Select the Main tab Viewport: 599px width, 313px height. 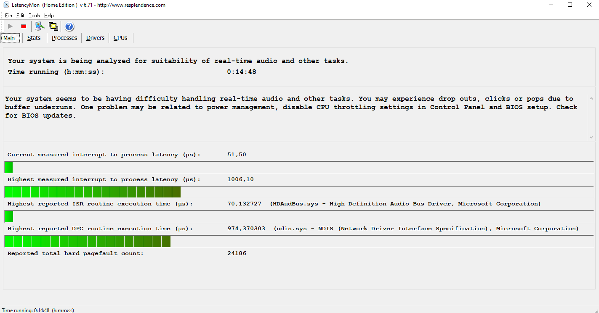tap(10, 38)
